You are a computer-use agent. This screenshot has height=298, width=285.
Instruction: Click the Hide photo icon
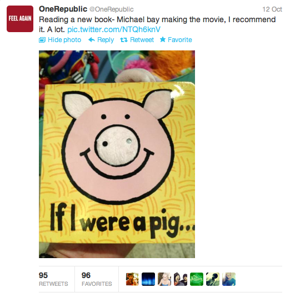click(x=42, y=40)
